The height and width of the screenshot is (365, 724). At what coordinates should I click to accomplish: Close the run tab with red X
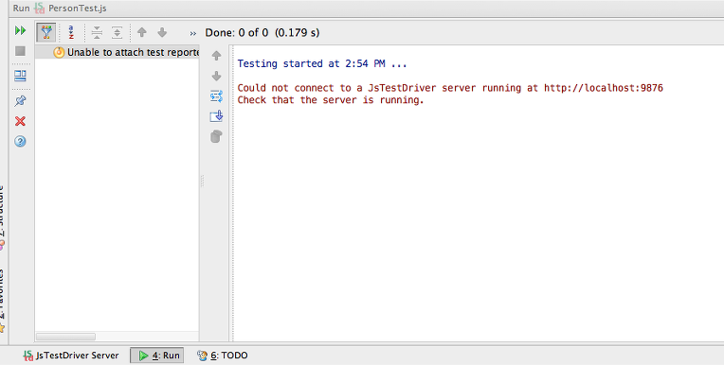pos(20,121)
